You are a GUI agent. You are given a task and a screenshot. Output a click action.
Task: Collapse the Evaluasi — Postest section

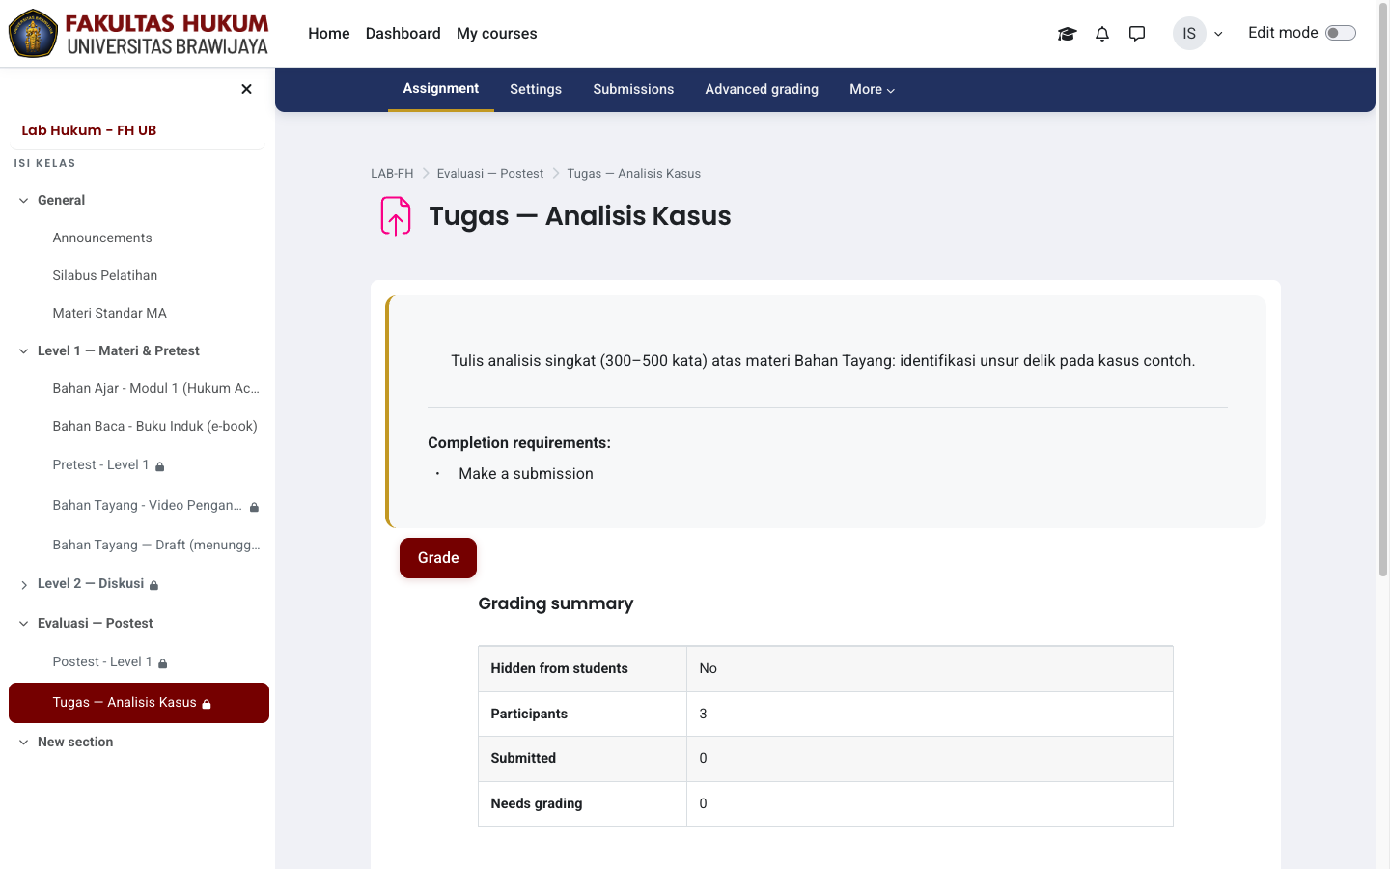[24, 624]
